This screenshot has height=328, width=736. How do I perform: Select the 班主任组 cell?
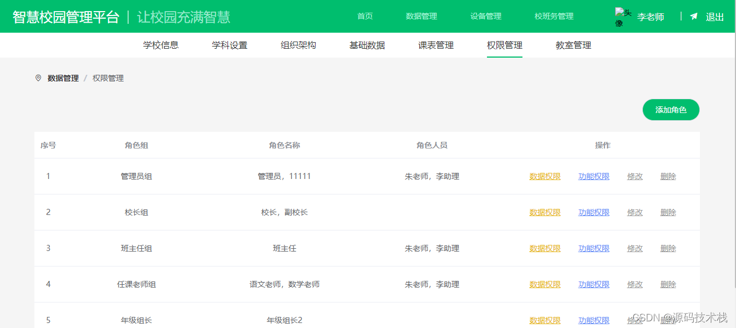click(136, 248)
